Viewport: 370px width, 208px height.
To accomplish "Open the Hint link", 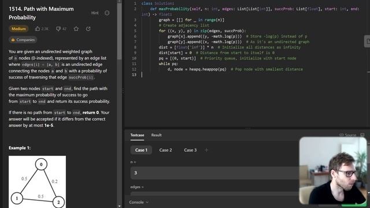I will coord(95,13).
